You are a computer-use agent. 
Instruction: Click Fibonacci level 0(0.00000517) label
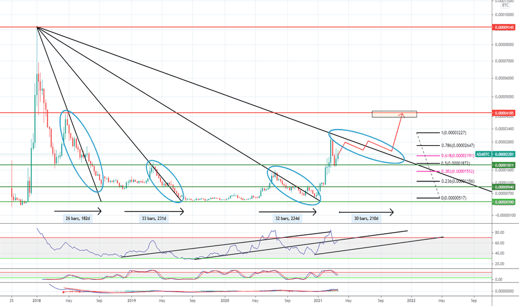[453, 198]
